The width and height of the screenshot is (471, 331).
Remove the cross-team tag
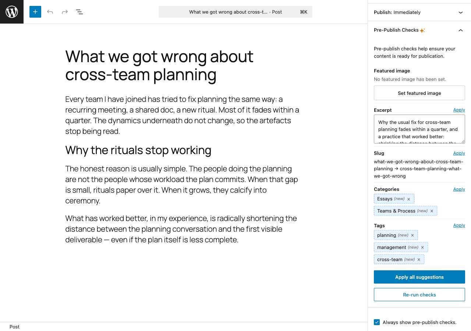(x=418, y=259)
